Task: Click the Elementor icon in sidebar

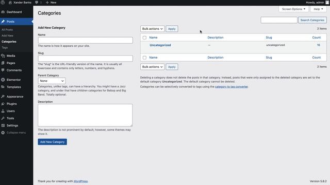Action: 3,80
